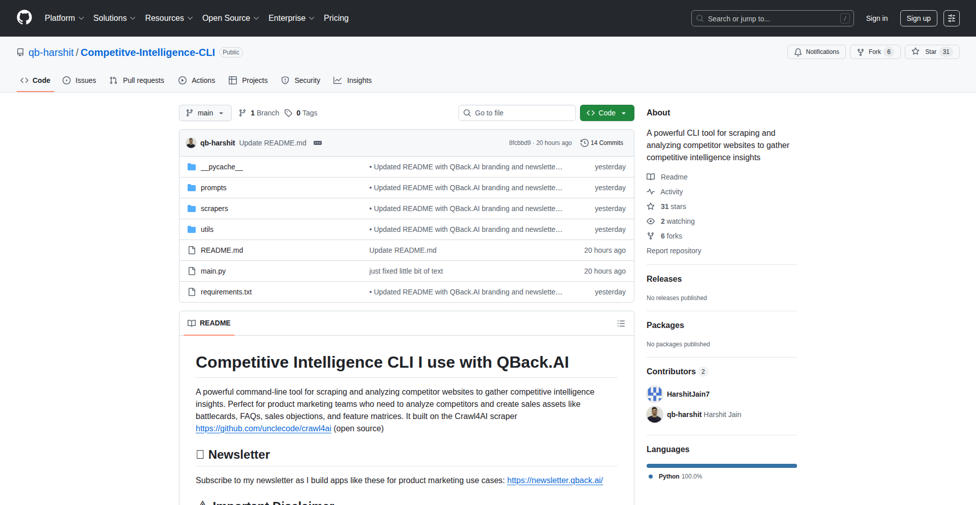Click the search magnifier icon in header
The height and width of the screenshot is (505, 976).
coord(700,18)
